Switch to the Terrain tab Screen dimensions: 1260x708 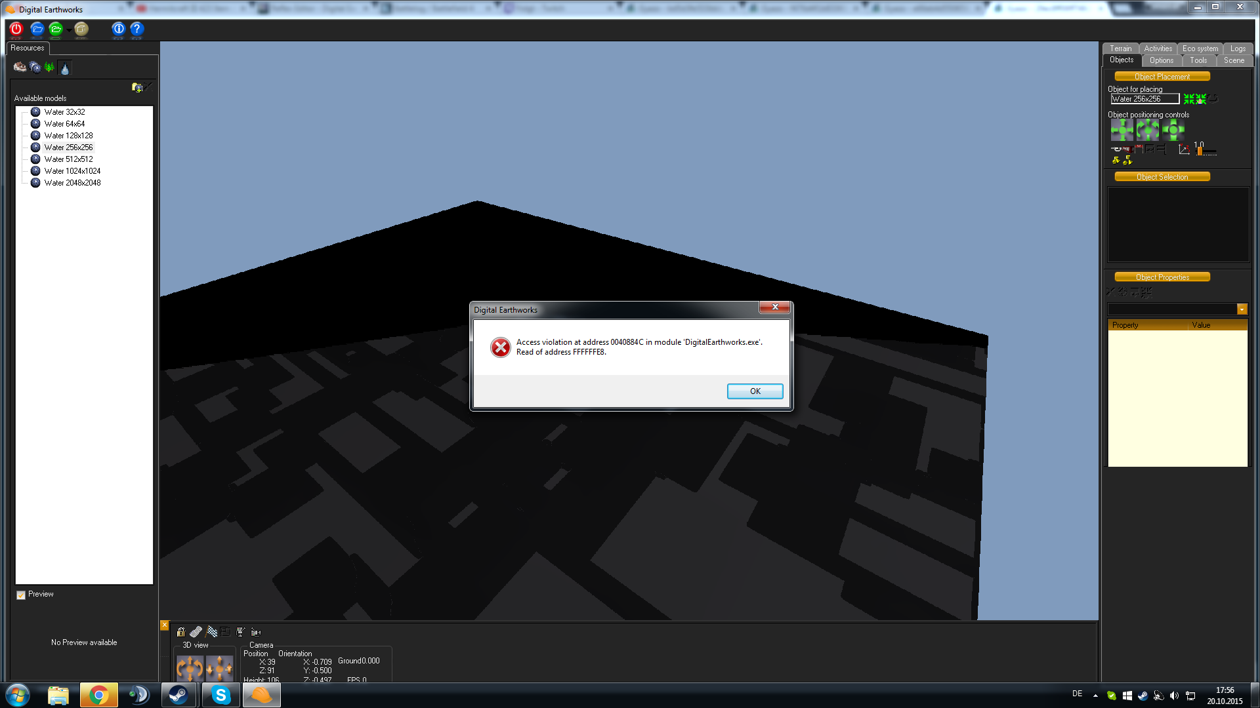pyautogui.click(x=1120, y=49)
